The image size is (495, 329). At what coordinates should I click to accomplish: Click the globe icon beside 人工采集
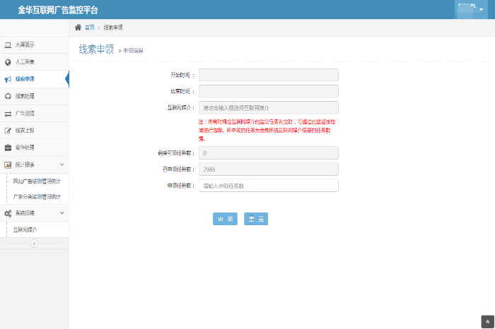coord(8,61)
